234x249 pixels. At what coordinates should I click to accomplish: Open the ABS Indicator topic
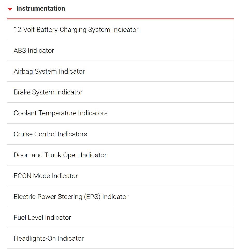click(x=120, y=51)
